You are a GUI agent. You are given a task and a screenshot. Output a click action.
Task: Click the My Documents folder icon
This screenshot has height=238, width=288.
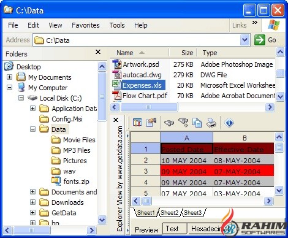(21, 77)
